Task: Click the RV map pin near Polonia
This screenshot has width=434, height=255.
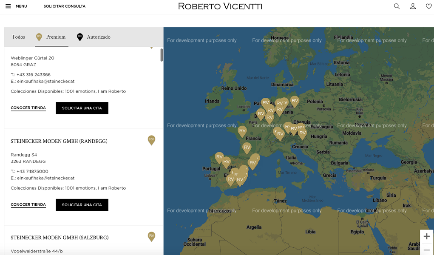Action: tap(295, 101)
